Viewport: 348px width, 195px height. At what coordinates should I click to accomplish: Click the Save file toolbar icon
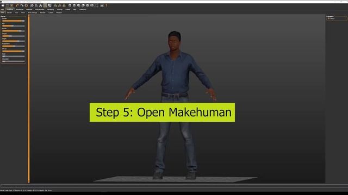point(7,5)
